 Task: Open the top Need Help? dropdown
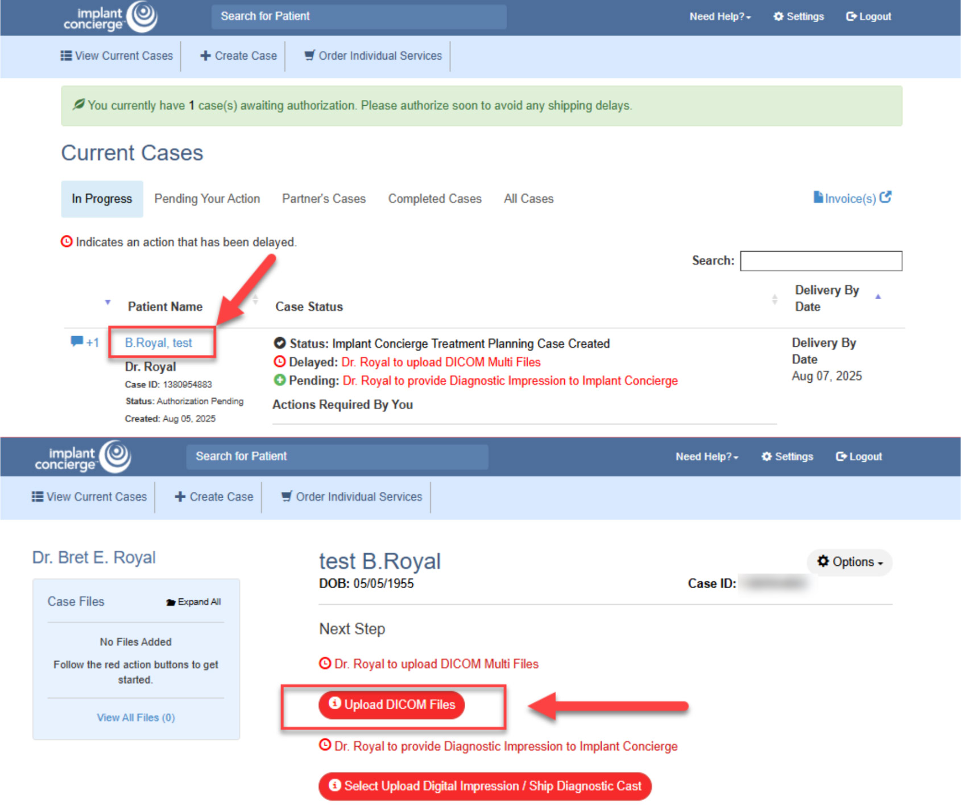720,16
